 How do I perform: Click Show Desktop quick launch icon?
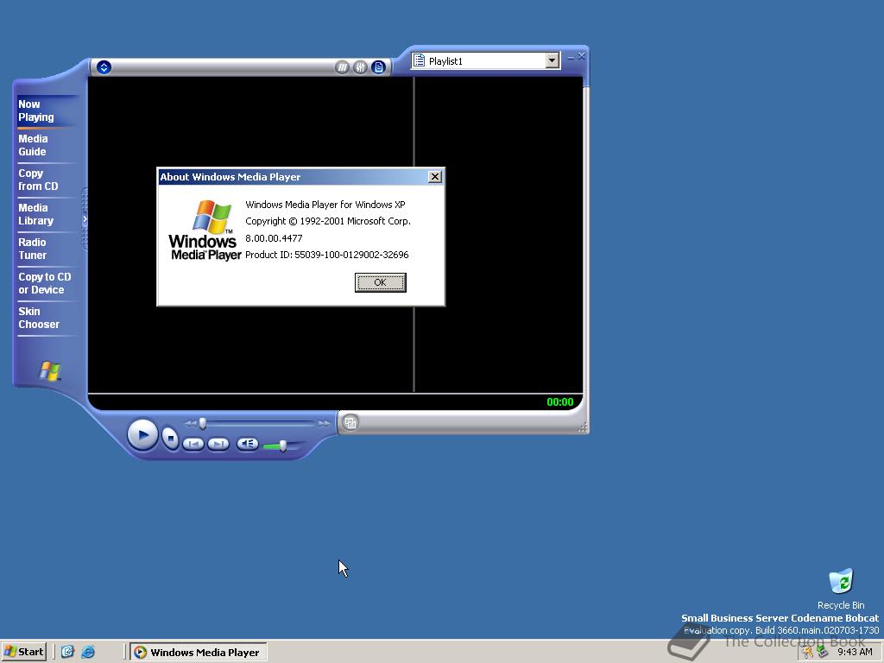67,652
